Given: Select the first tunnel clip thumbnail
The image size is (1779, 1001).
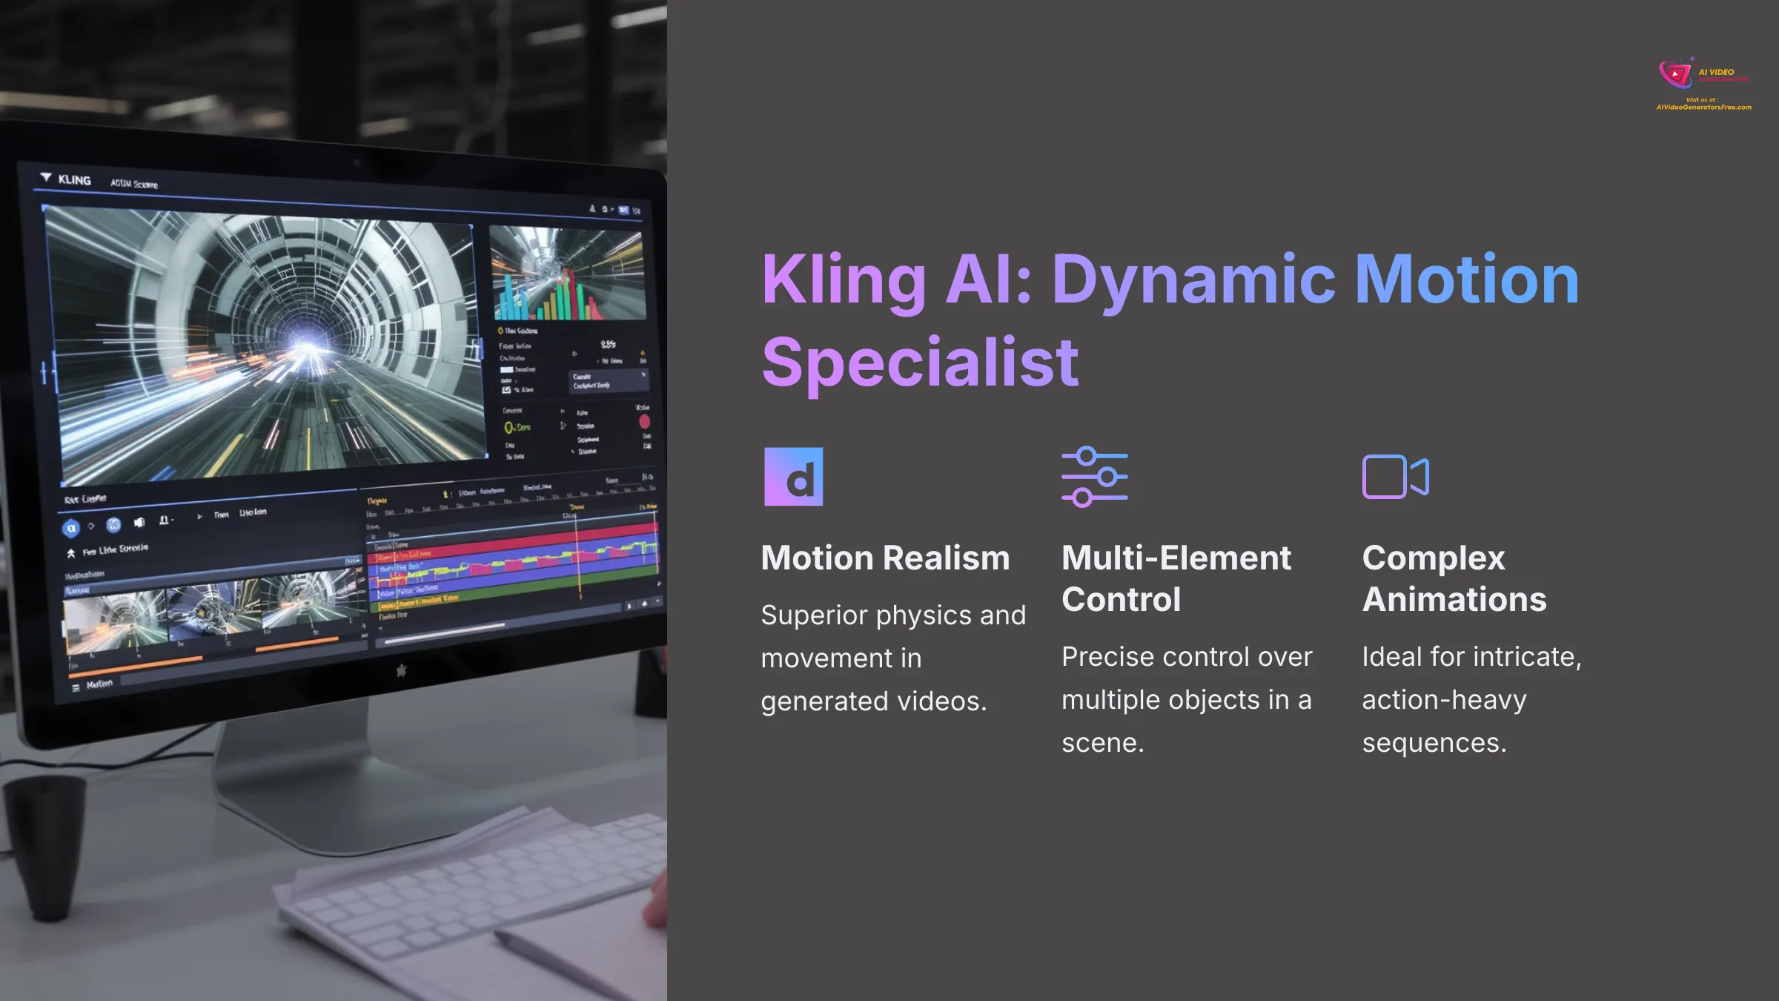Looking at the screenshot, I should click(x=115, y=622).
